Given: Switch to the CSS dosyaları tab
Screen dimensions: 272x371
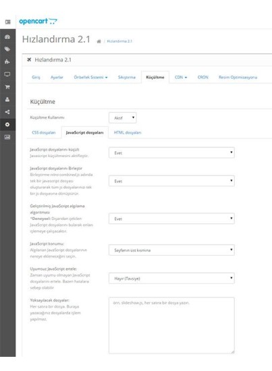Looking at the screenshot, I should (44, 132).
